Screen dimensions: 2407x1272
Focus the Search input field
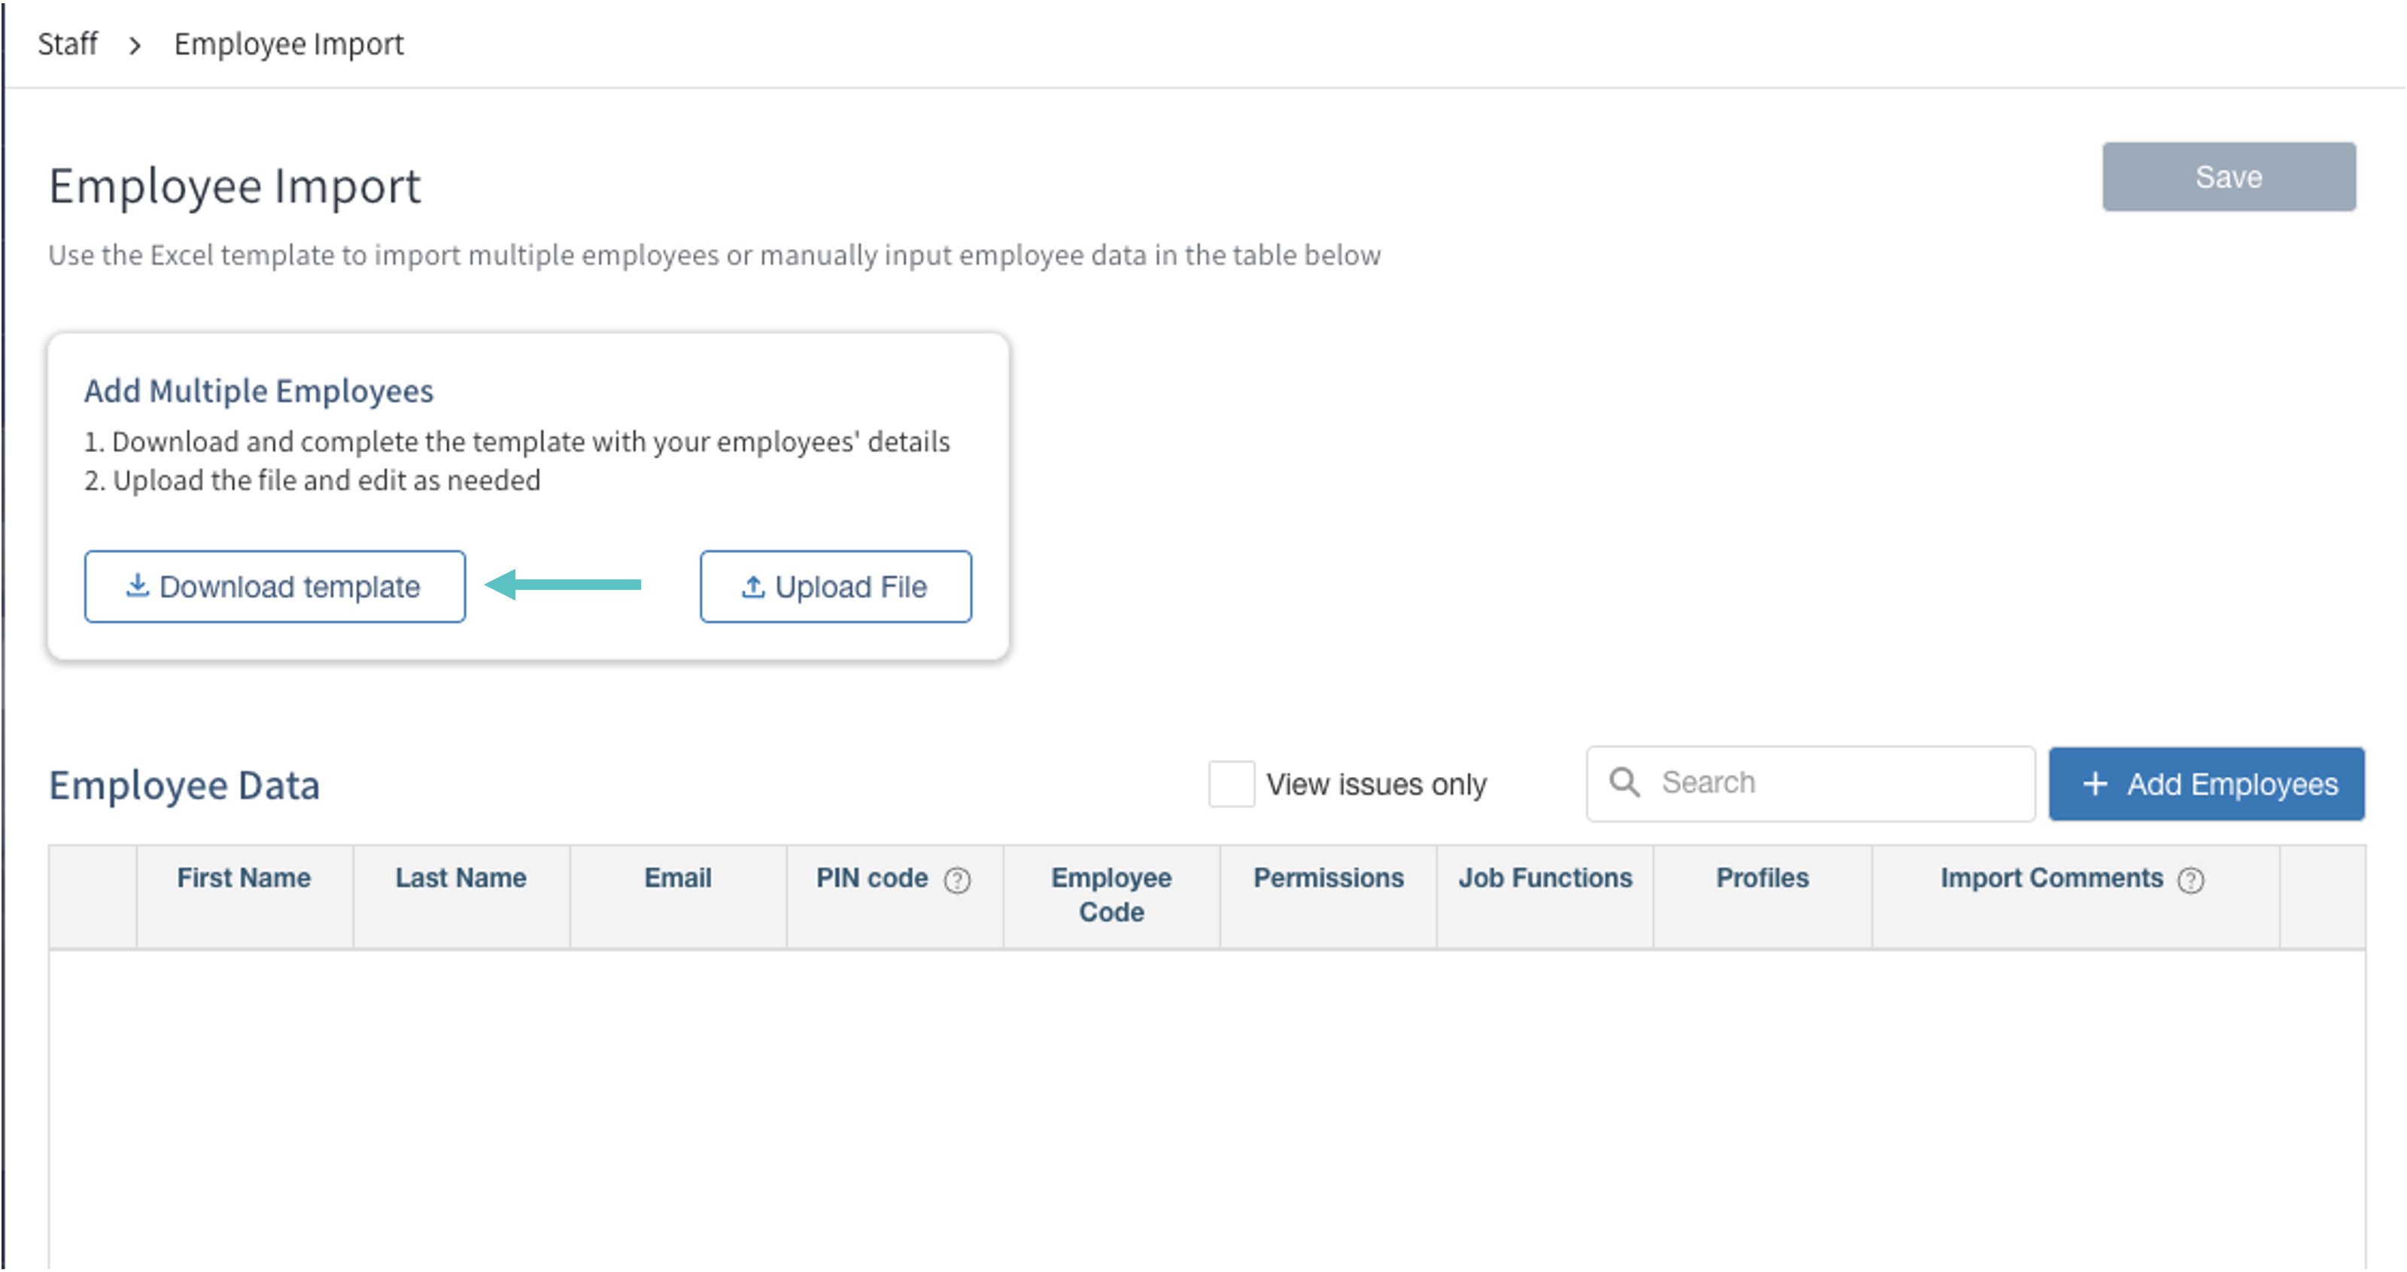click(1831, 782)
